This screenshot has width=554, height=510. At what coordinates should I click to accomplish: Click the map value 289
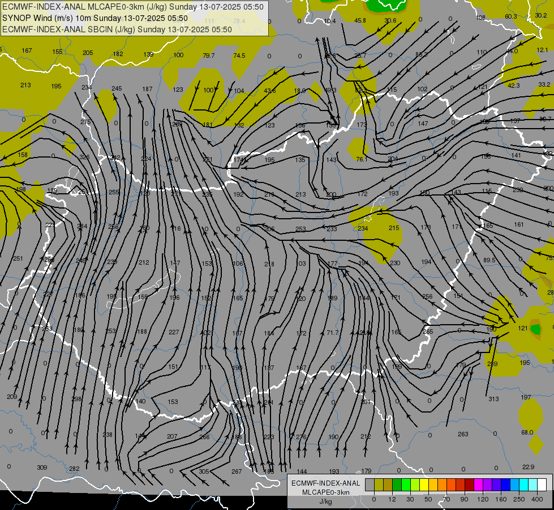492,364
